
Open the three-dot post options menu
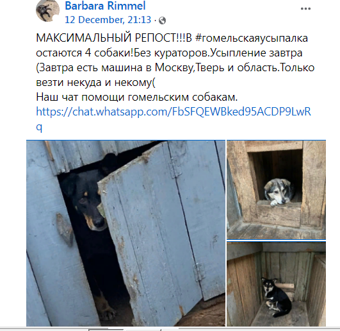coord(305,9)
